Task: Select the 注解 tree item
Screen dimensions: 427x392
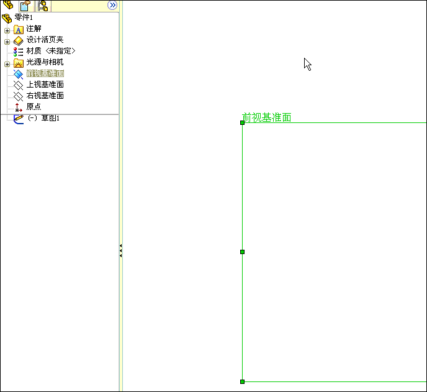Action: point(34,29)
